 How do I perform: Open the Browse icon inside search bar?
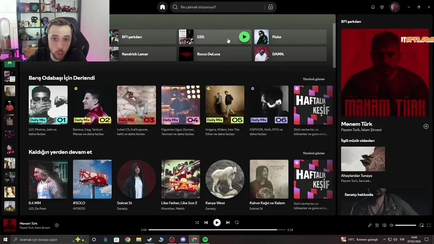click(x=270, y=7)
